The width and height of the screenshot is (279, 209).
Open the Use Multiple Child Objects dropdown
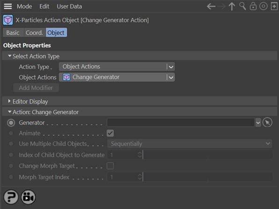pyautogui.click(x=190, y=143)
